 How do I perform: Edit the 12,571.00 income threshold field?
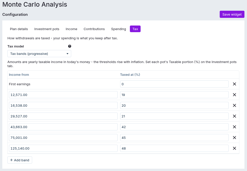click(63, 95)
